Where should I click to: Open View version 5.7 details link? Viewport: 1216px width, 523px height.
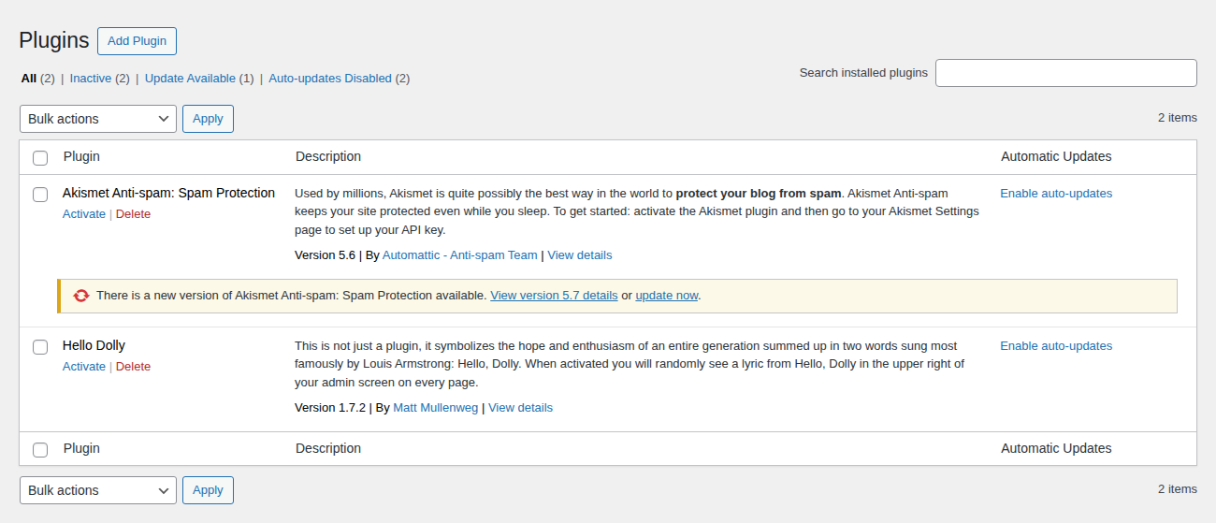(554, 296)
